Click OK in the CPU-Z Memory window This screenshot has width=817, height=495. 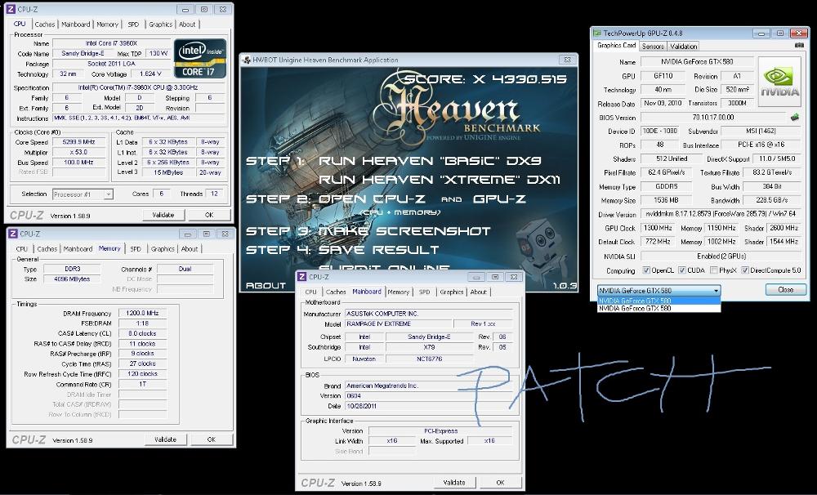pyautogui.click(x=211, y=439)
